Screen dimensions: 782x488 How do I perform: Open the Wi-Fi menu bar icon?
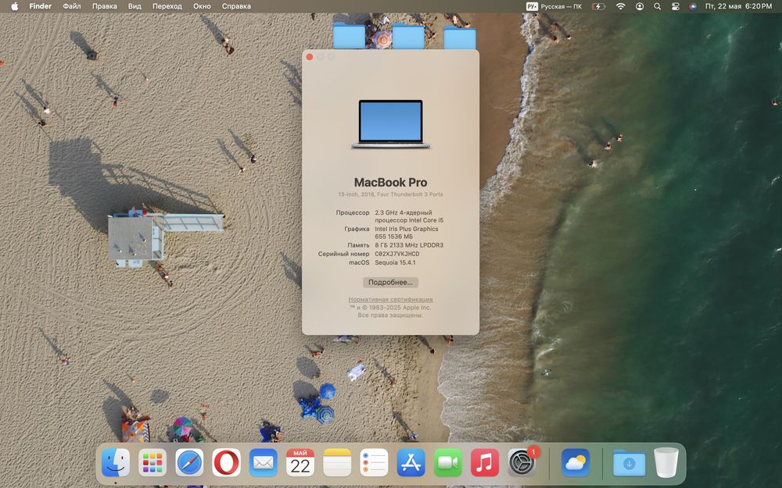coord(620,6)
